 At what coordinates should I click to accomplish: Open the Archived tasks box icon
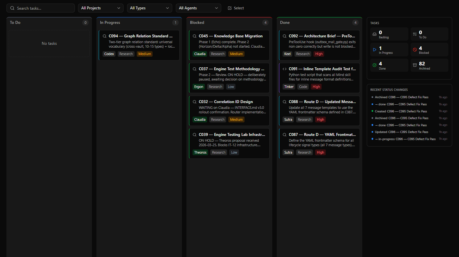414,65
